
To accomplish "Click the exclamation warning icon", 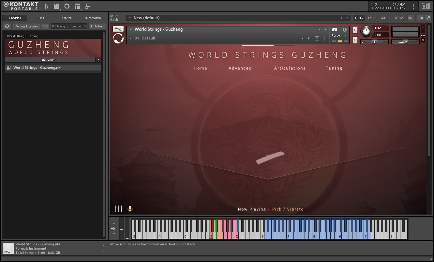I will point(413,6).
